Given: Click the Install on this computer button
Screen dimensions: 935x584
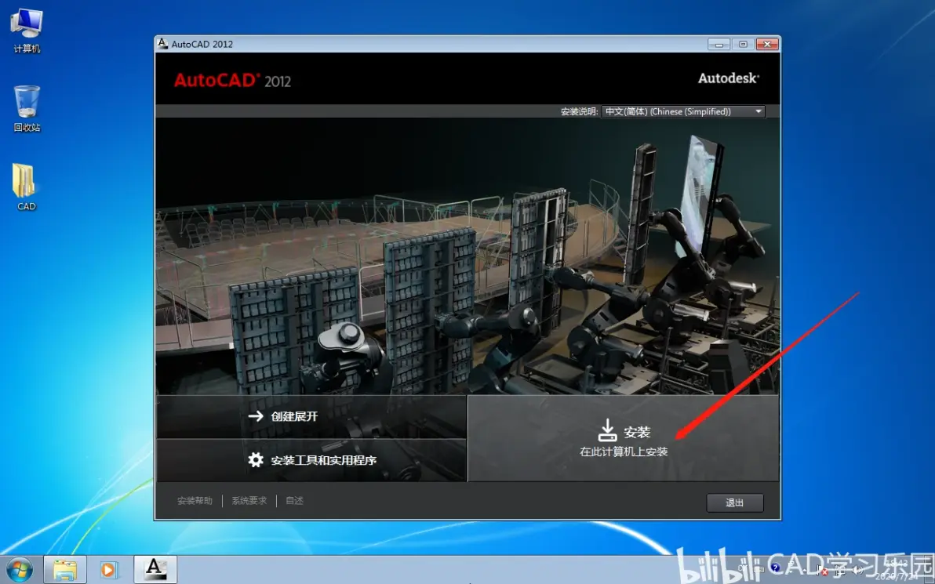Looking at the screenshot, I should (623, 438).
